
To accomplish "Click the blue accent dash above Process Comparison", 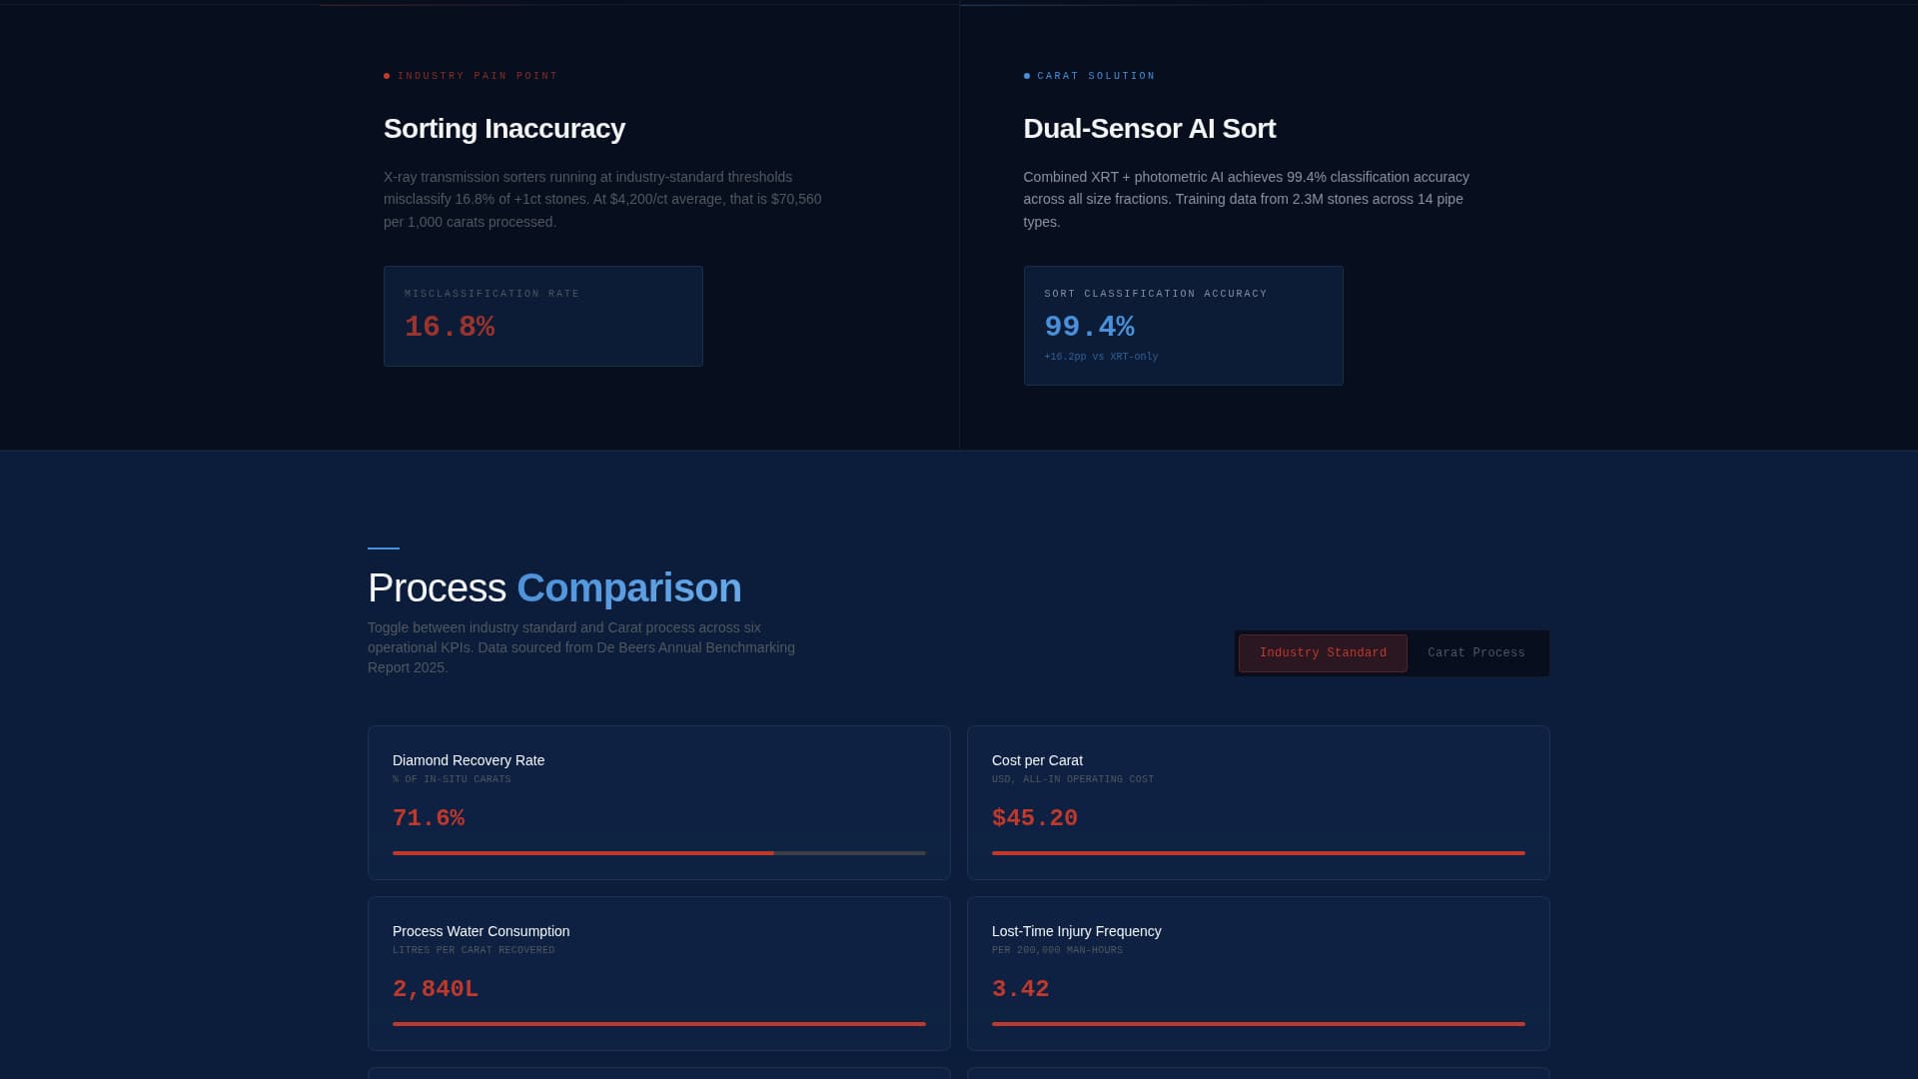I will coord(383,547).
